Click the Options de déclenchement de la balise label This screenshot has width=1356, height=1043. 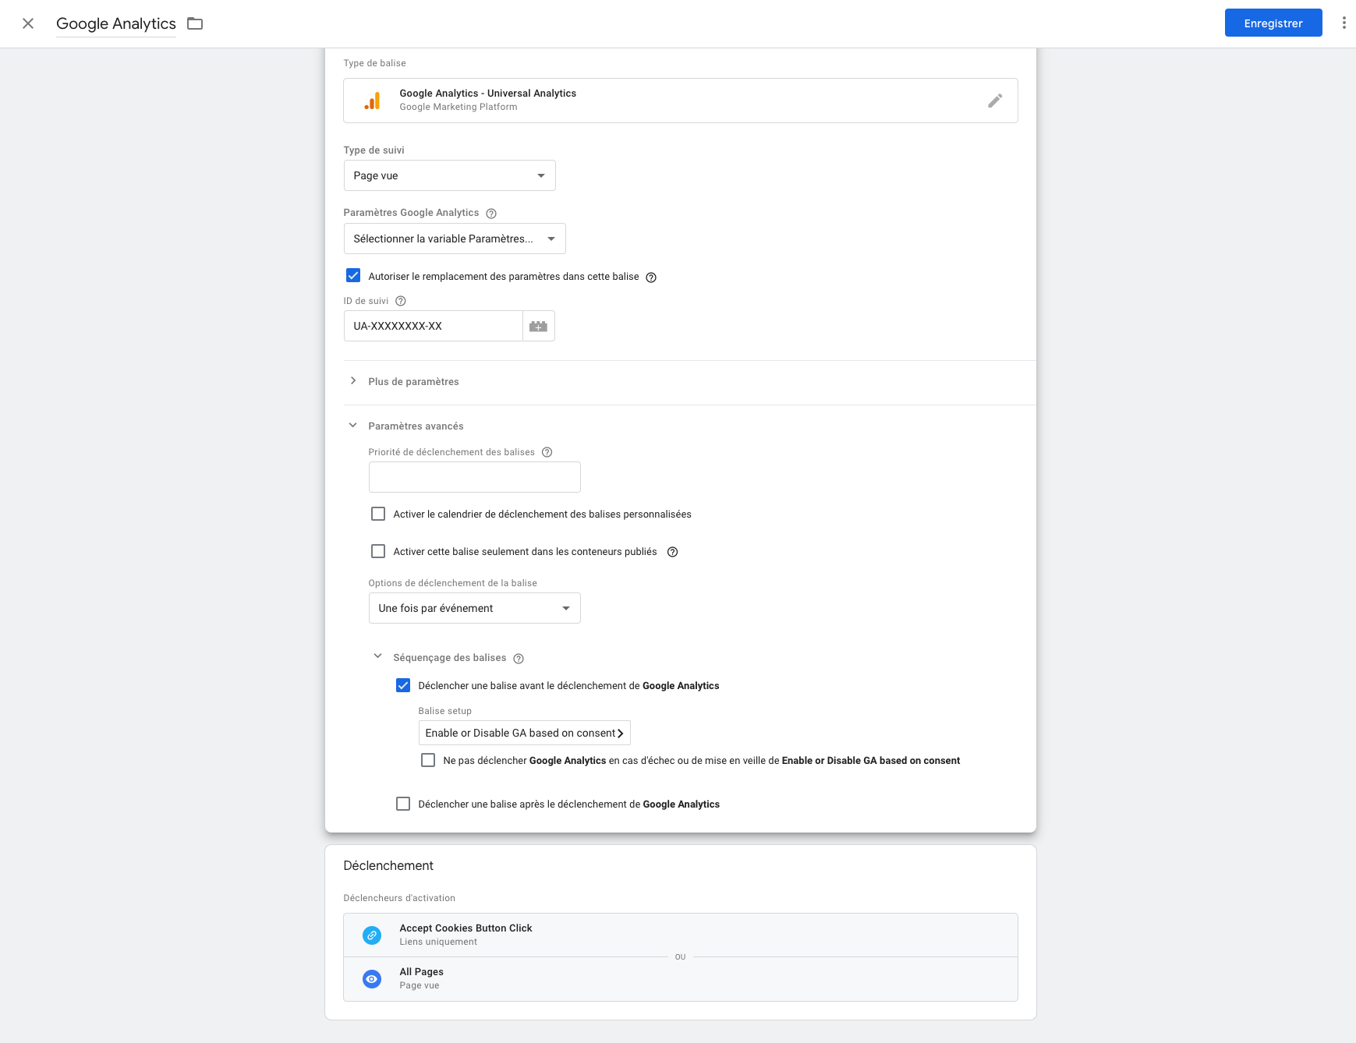pos(452,583)
